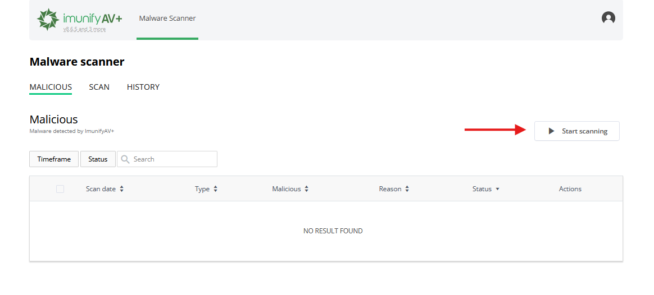Switch to the SCAN tab

(99, 87)
